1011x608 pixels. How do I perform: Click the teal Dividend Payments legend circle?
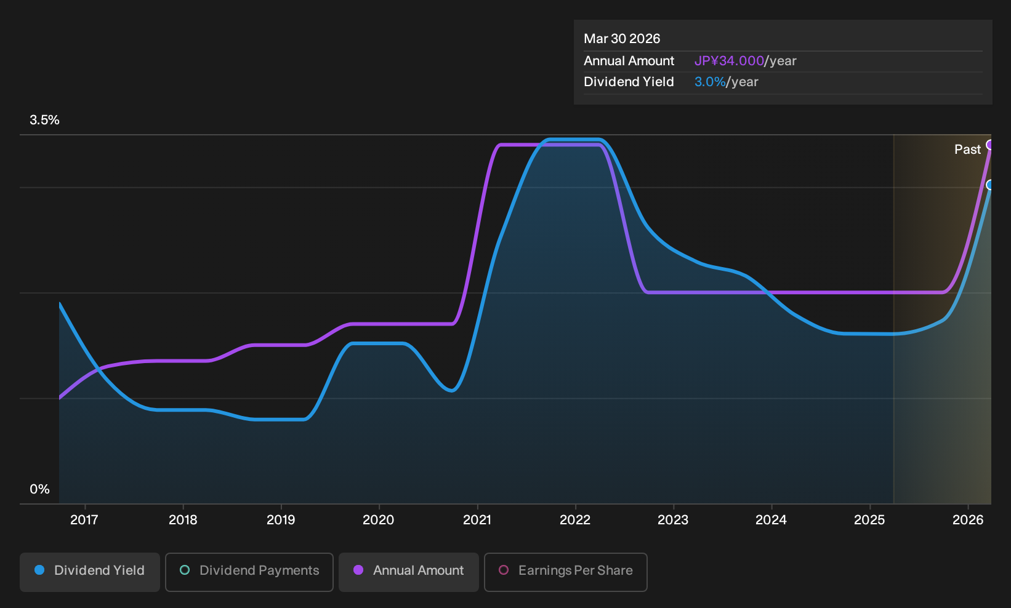coord(185,570)
